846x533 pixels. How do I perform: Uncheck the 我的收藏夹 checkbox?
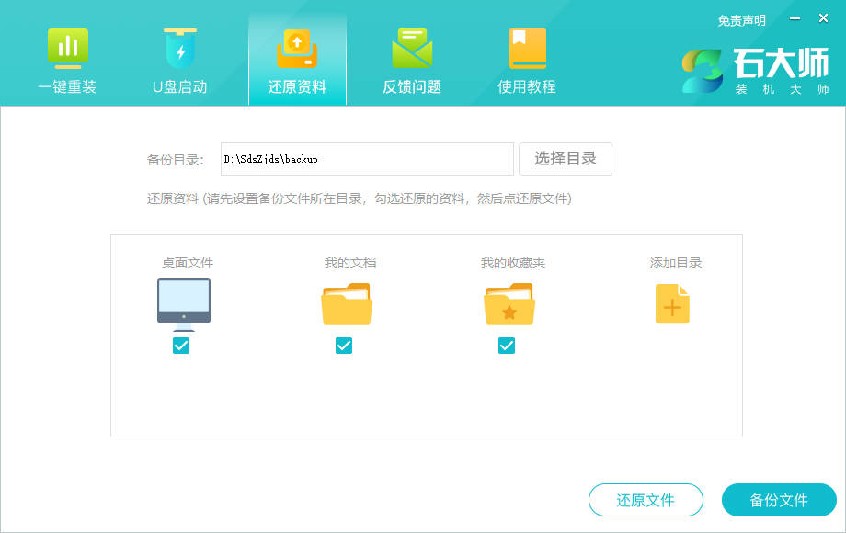507,346
